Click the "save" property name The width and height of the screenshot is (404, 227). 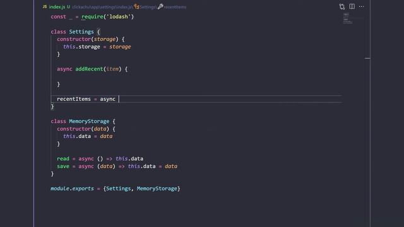coord(63,166)
